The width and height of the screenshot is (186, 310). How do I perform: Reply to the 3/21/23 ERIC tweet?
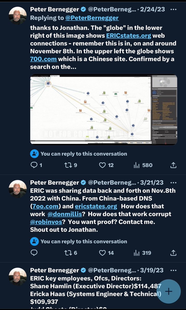pyautogui.click(x=34, y=253)
